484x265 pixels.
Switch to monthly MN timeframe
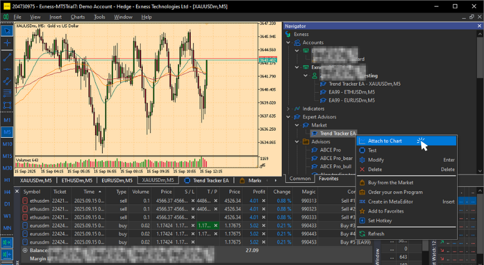click(x=7, y=228)
